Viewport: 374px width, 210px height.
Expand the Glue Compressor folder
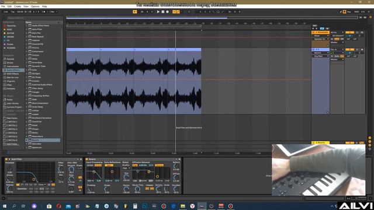coord(27,103)
